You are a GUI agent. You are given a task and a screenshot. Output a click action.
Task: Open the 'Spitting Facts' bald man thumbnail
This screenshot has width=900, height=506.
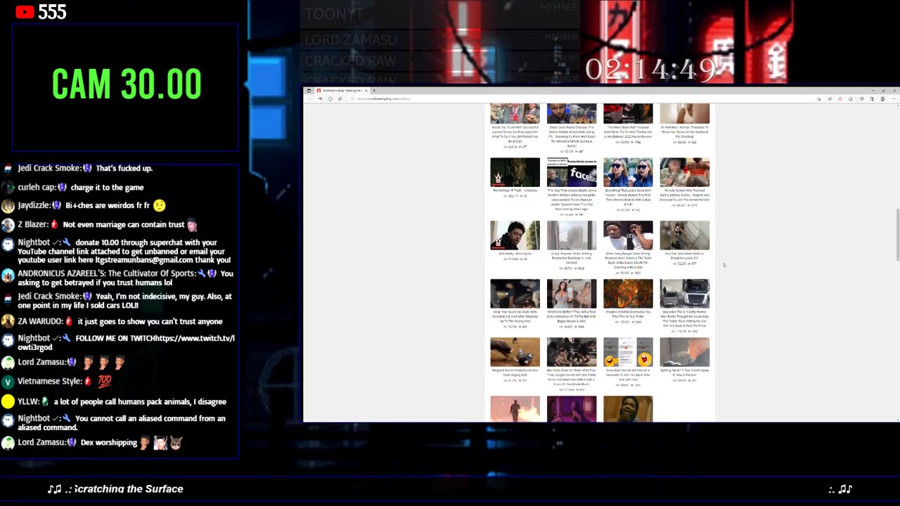(685, 352)
